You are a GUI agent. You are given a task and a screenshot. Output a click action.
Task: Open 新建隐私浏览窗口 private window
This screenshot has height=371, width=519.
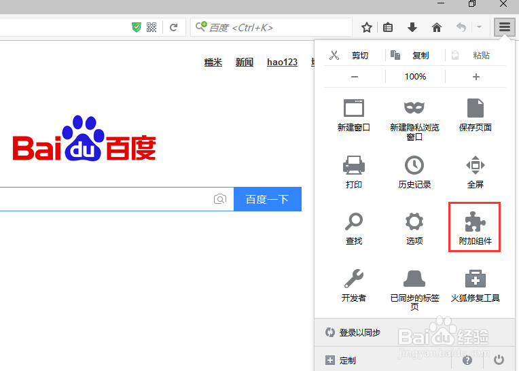[414, 120]
